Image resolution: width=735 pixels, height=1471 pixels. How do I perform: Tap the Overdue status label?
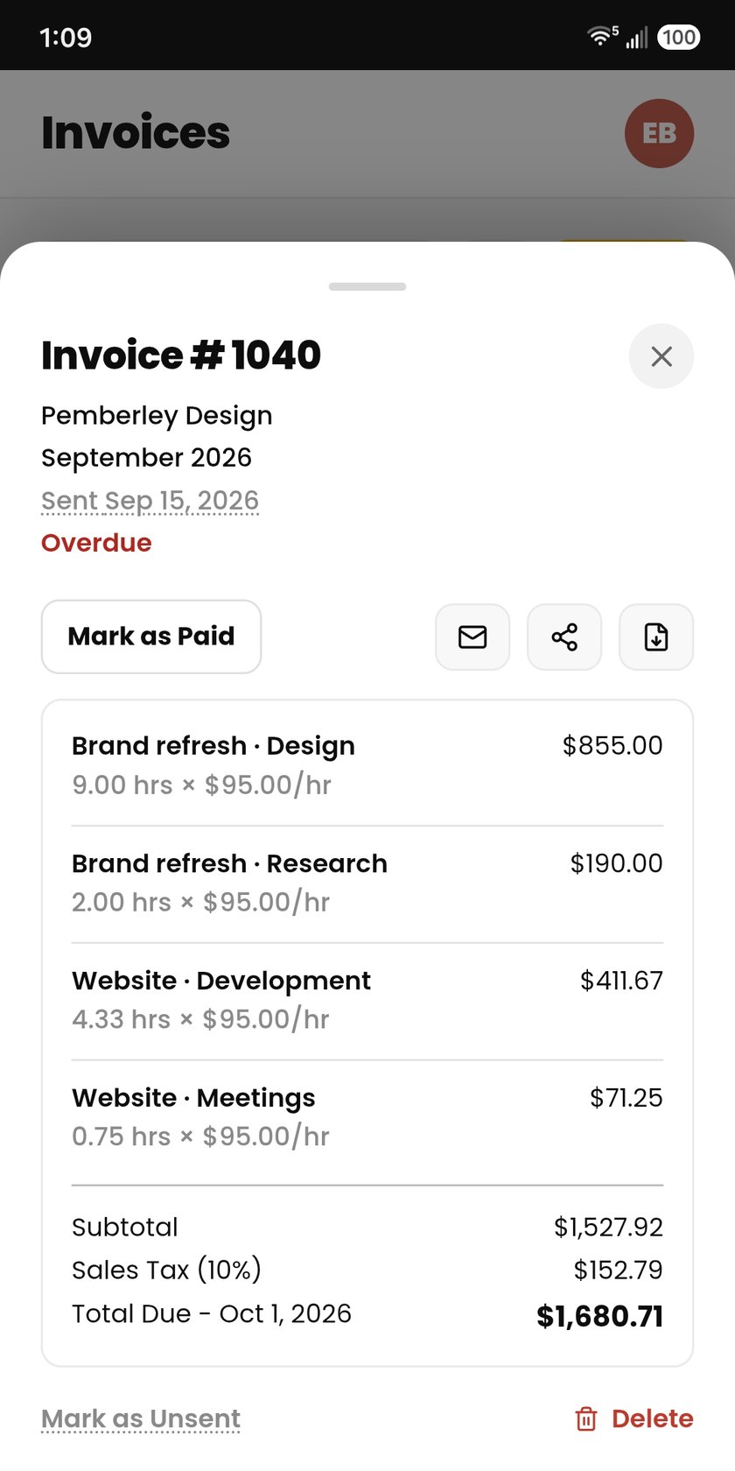(x=96, y=543)
